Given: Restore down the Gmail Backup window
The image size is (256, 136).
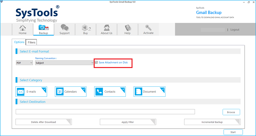Looking at the screenshot, I should (x=249, y=2).
